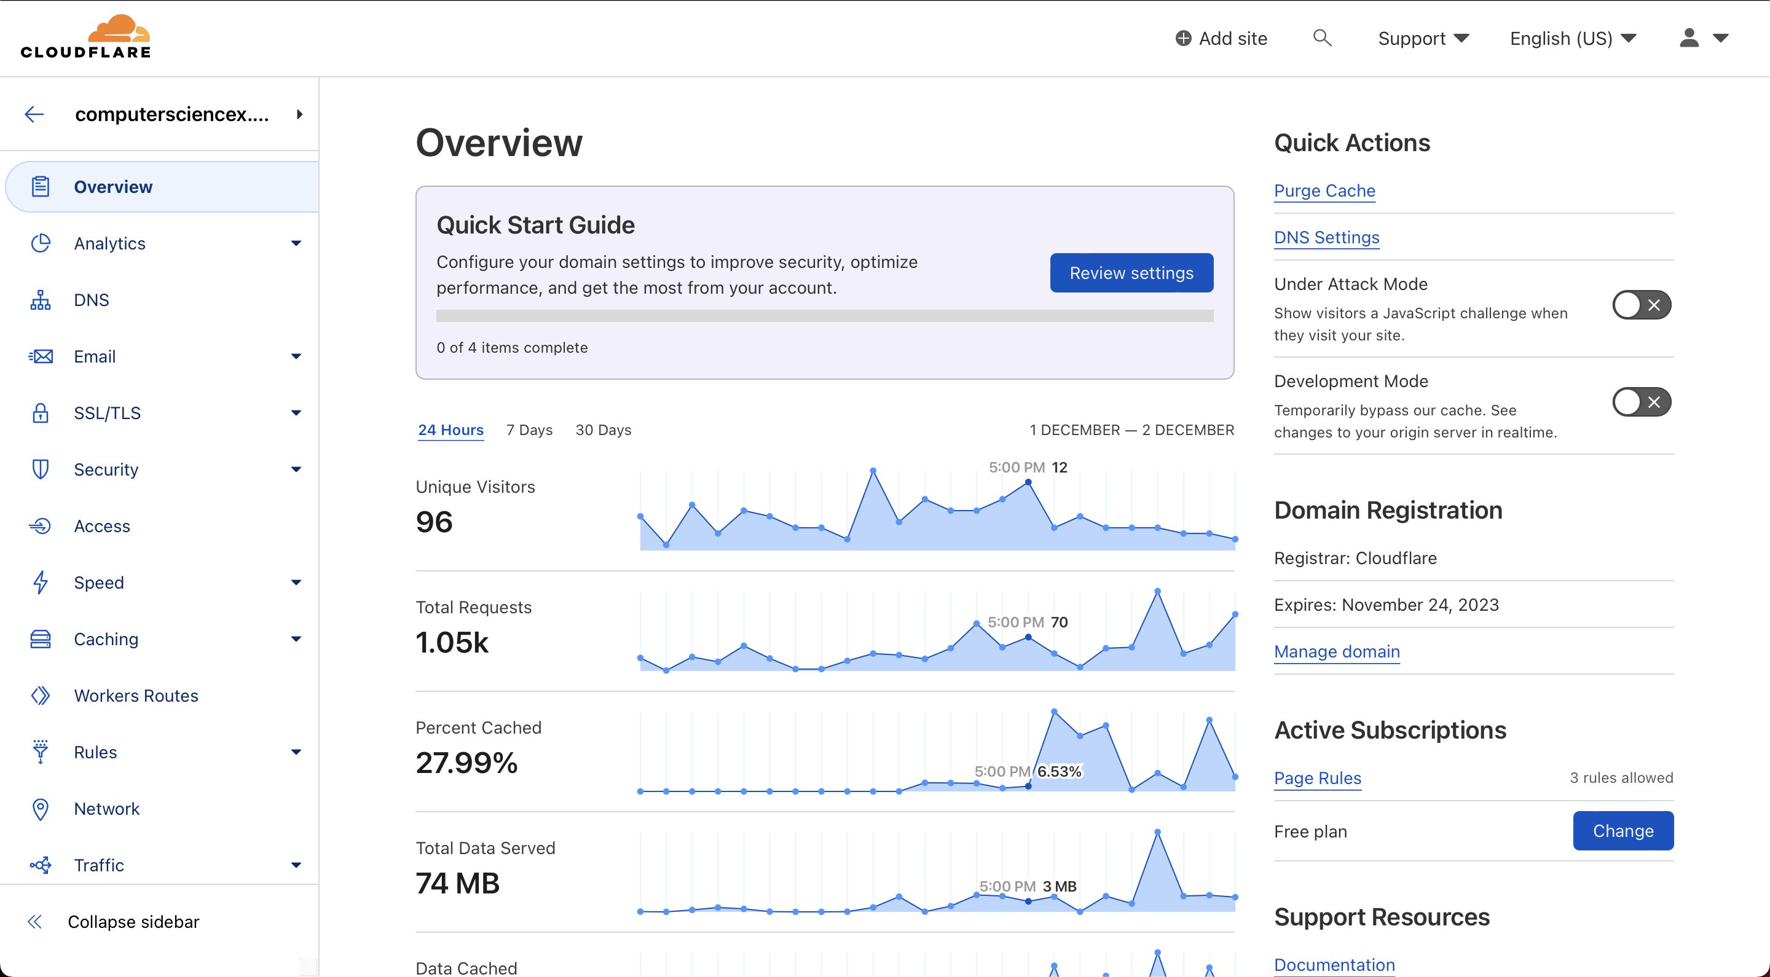Click the Change plan button
Viewport: 1770px width, 977px height.
[x=1623, y=831]
